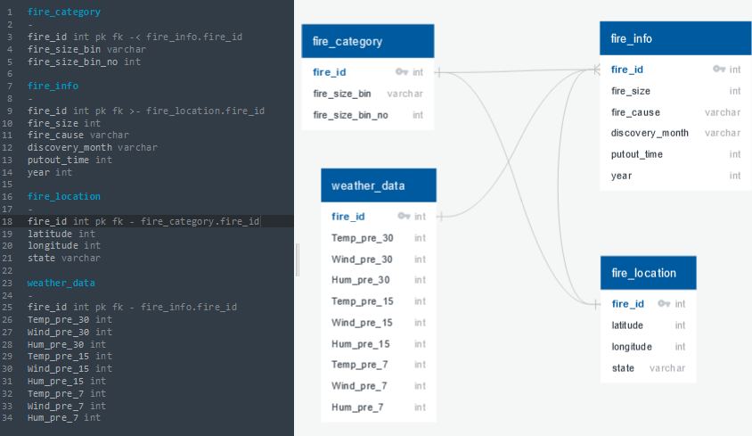Click line number 34 in the editor gutter

click(8, 418)
